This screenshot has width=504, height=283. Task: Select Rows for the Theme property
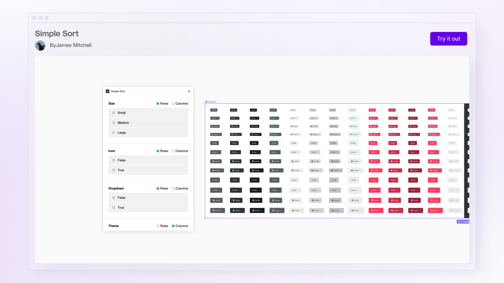point(157,226)
